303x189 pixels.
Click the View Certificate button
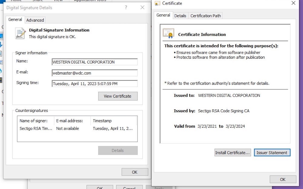point(118,96)
